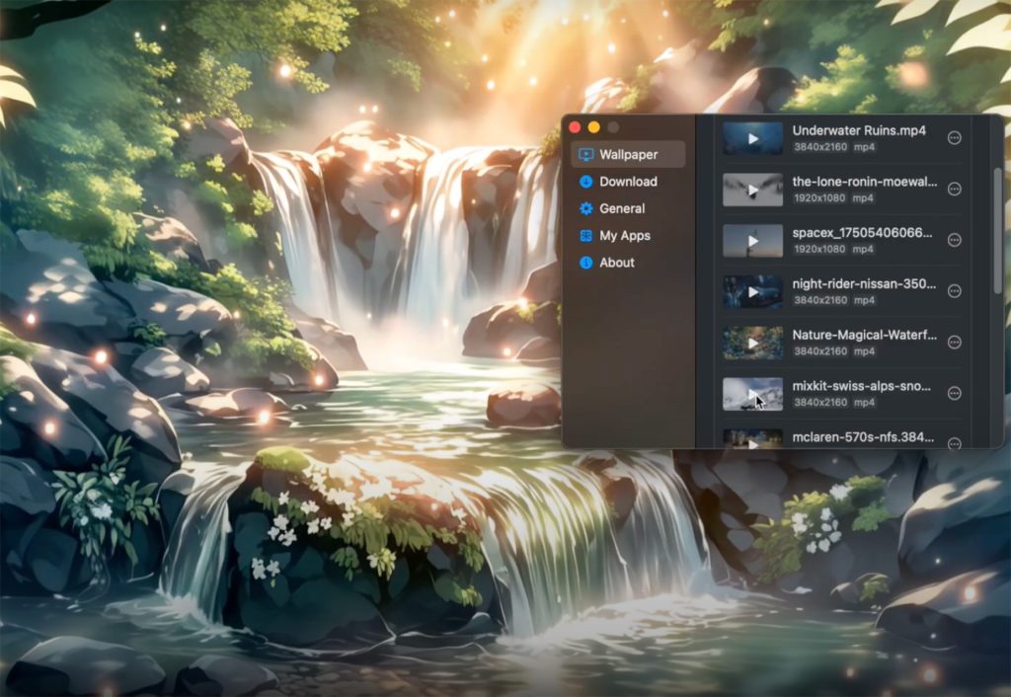Open the My Apps section
Screen dimensions: 1011x697
click(x=627, y=236)
